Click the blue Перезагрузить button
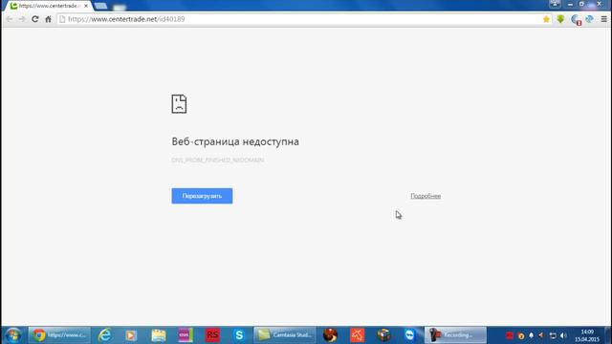This screenshot has height=344, width=612. click(x=202, y=196)
